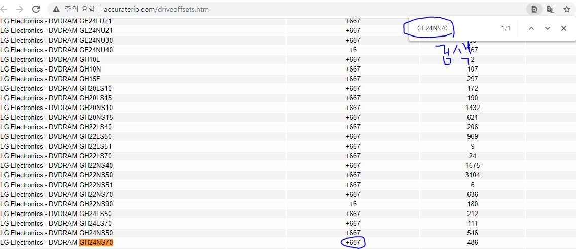The image size is (576, 249).
Task: Click the browser forward arrow
Action: [x=20, y=9]
